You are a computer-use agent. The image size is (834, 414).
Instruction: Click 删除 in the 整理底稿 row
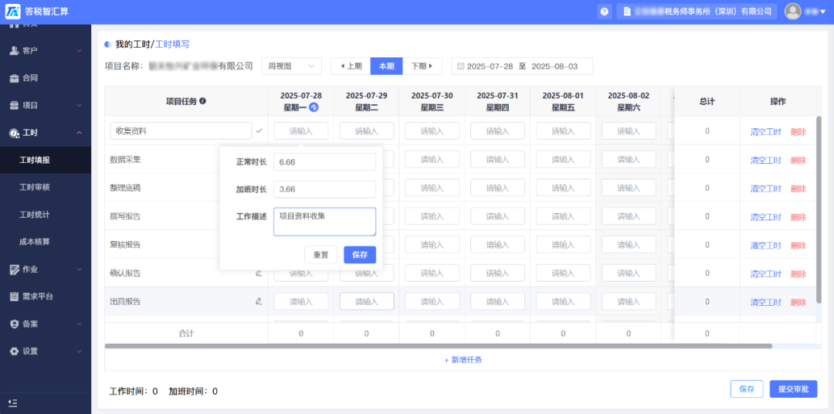798,188
